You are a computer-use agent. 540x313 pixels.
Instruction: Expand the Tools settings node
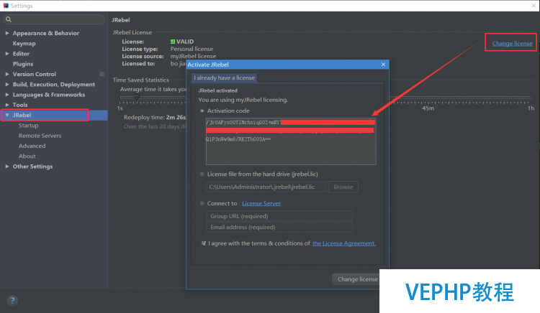point(7,105)
